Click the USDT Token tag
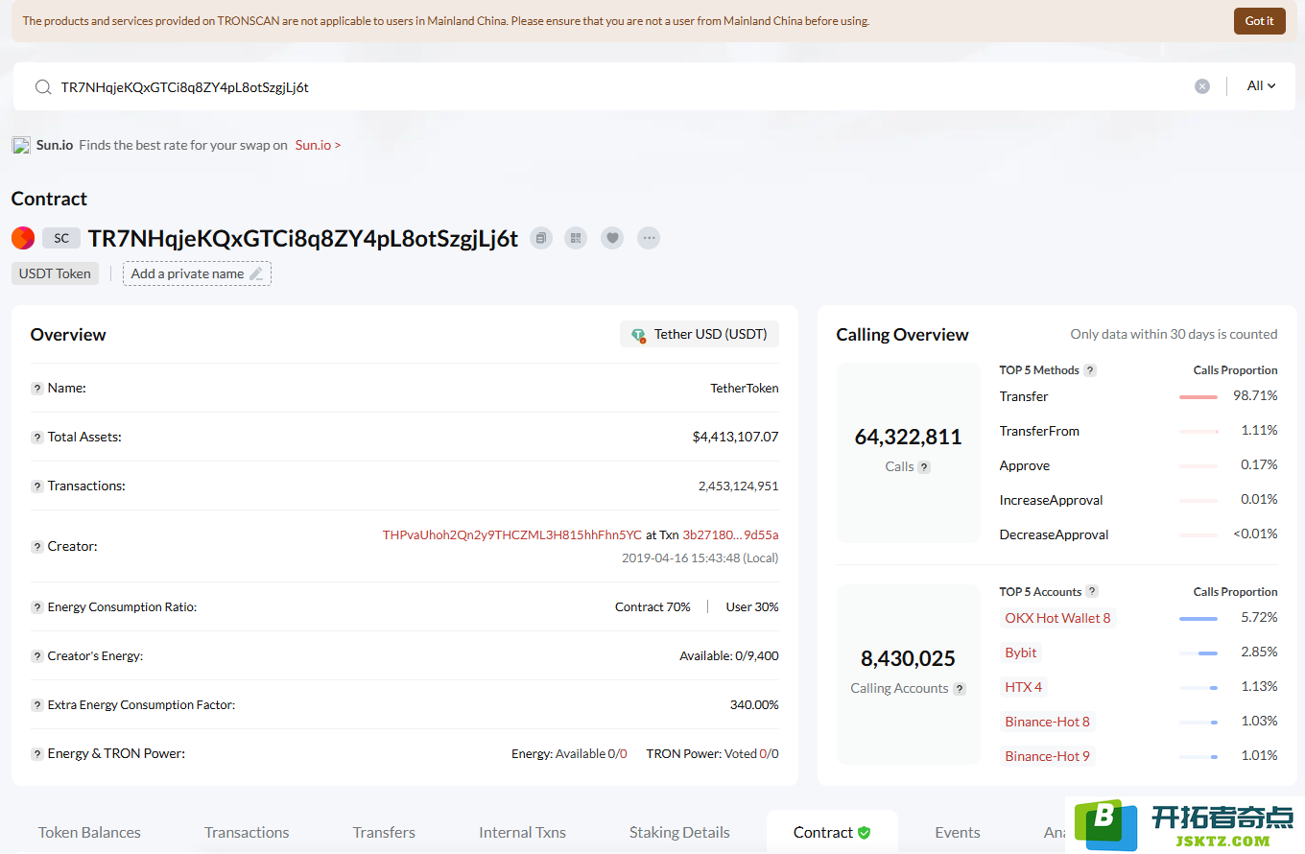Screen dimensions: 1305x854 55,273
